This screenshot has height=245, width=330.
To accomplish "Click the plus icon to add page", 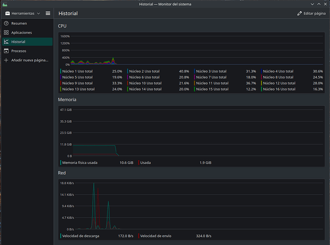I will pos(6,60).
